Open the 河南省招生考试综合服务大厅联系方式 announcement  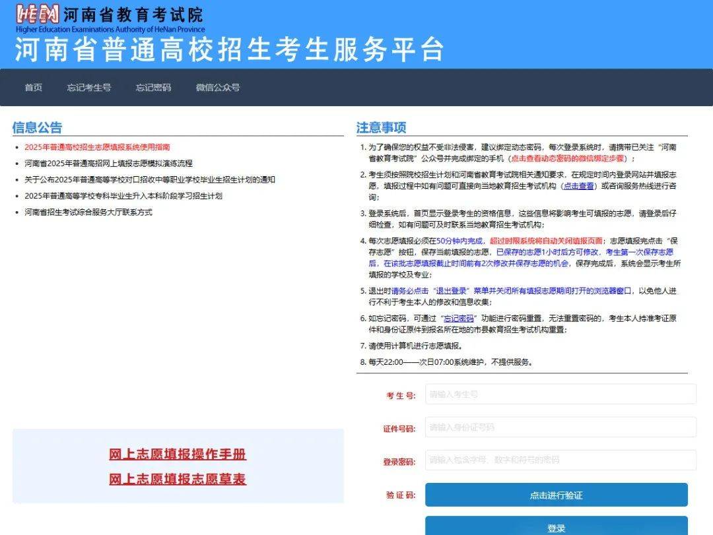pos(88,212)
